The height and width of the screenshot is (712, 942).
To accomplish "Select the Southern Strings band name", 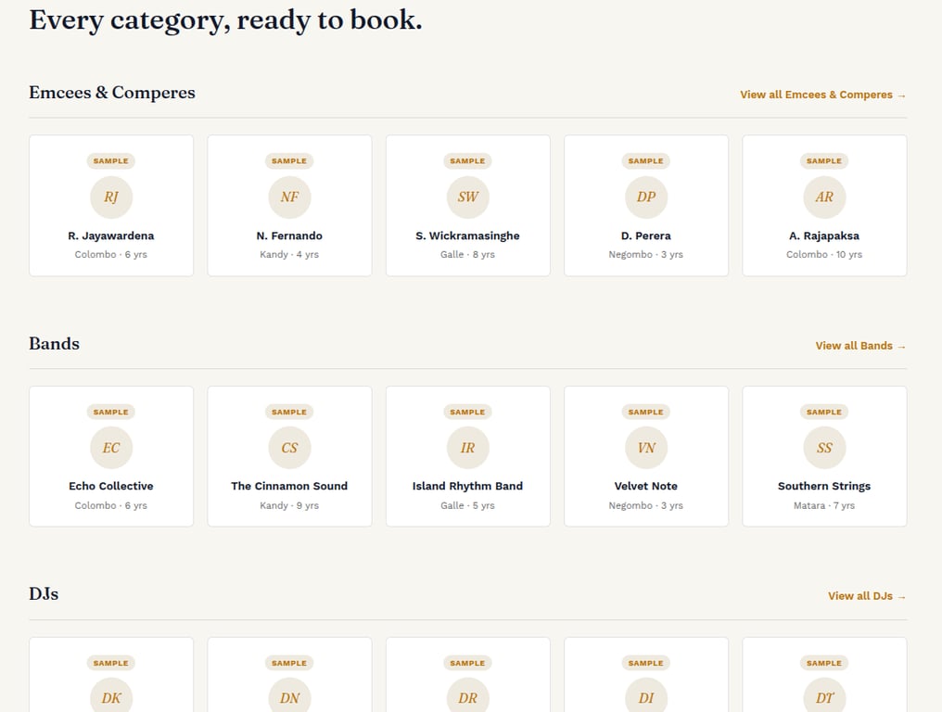I will coord(824,486).
